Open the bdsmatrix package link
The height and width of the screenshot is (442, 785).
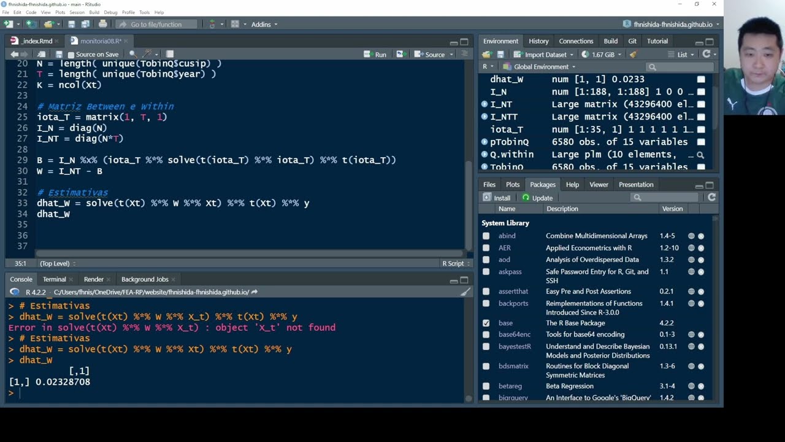tap(513, 366)
